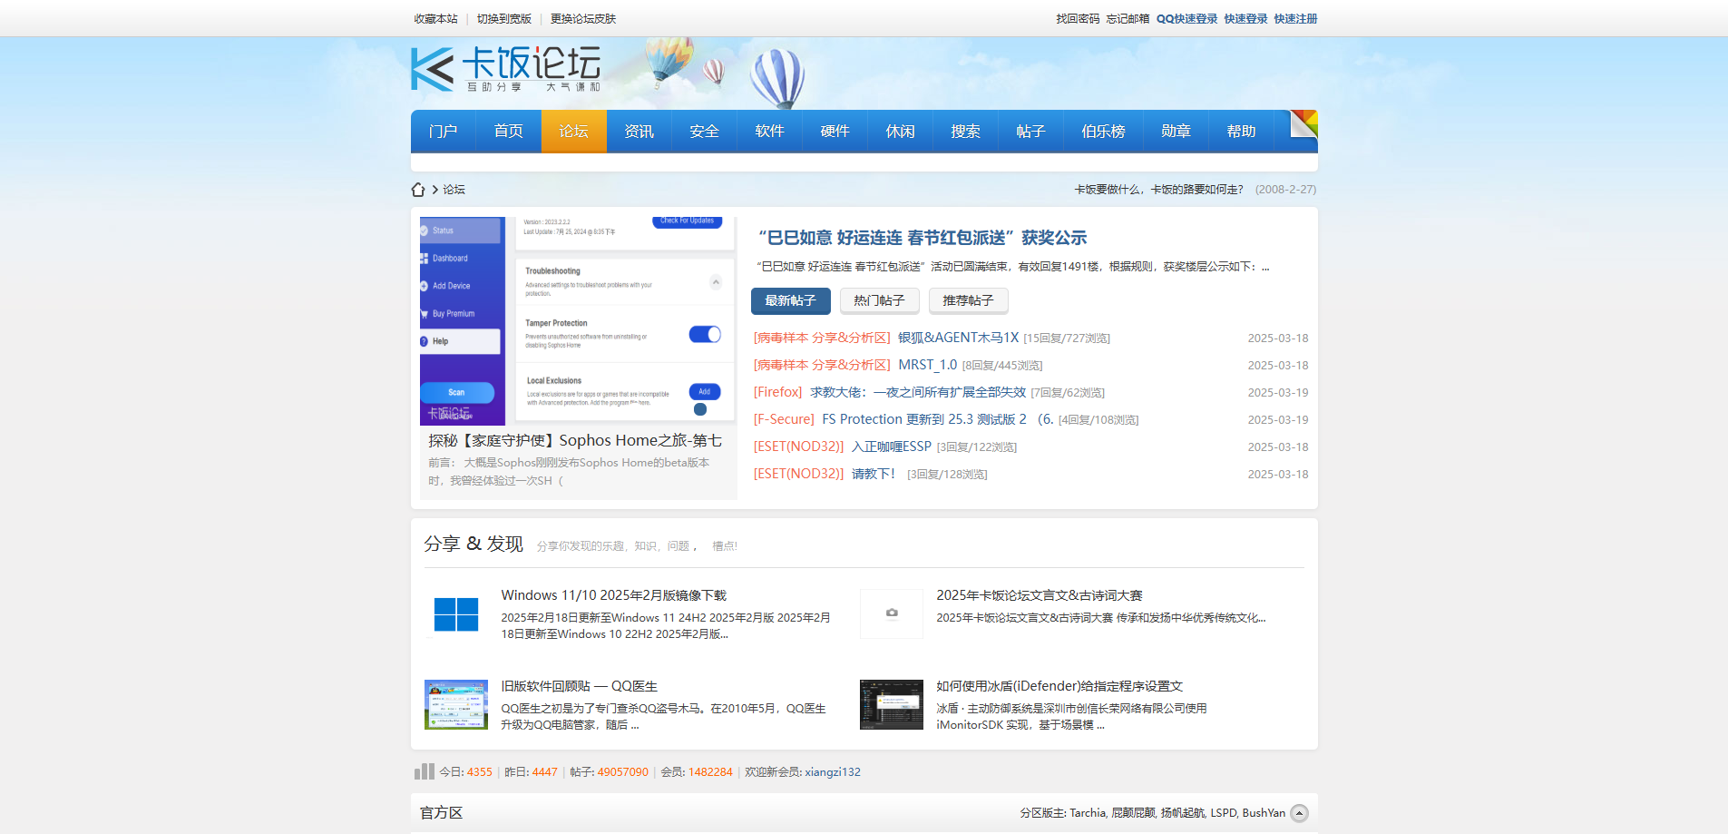Viewport: 1728px width, 834px height.
Task: Open the Windows logo thumbnail
Action: point(456,614)
